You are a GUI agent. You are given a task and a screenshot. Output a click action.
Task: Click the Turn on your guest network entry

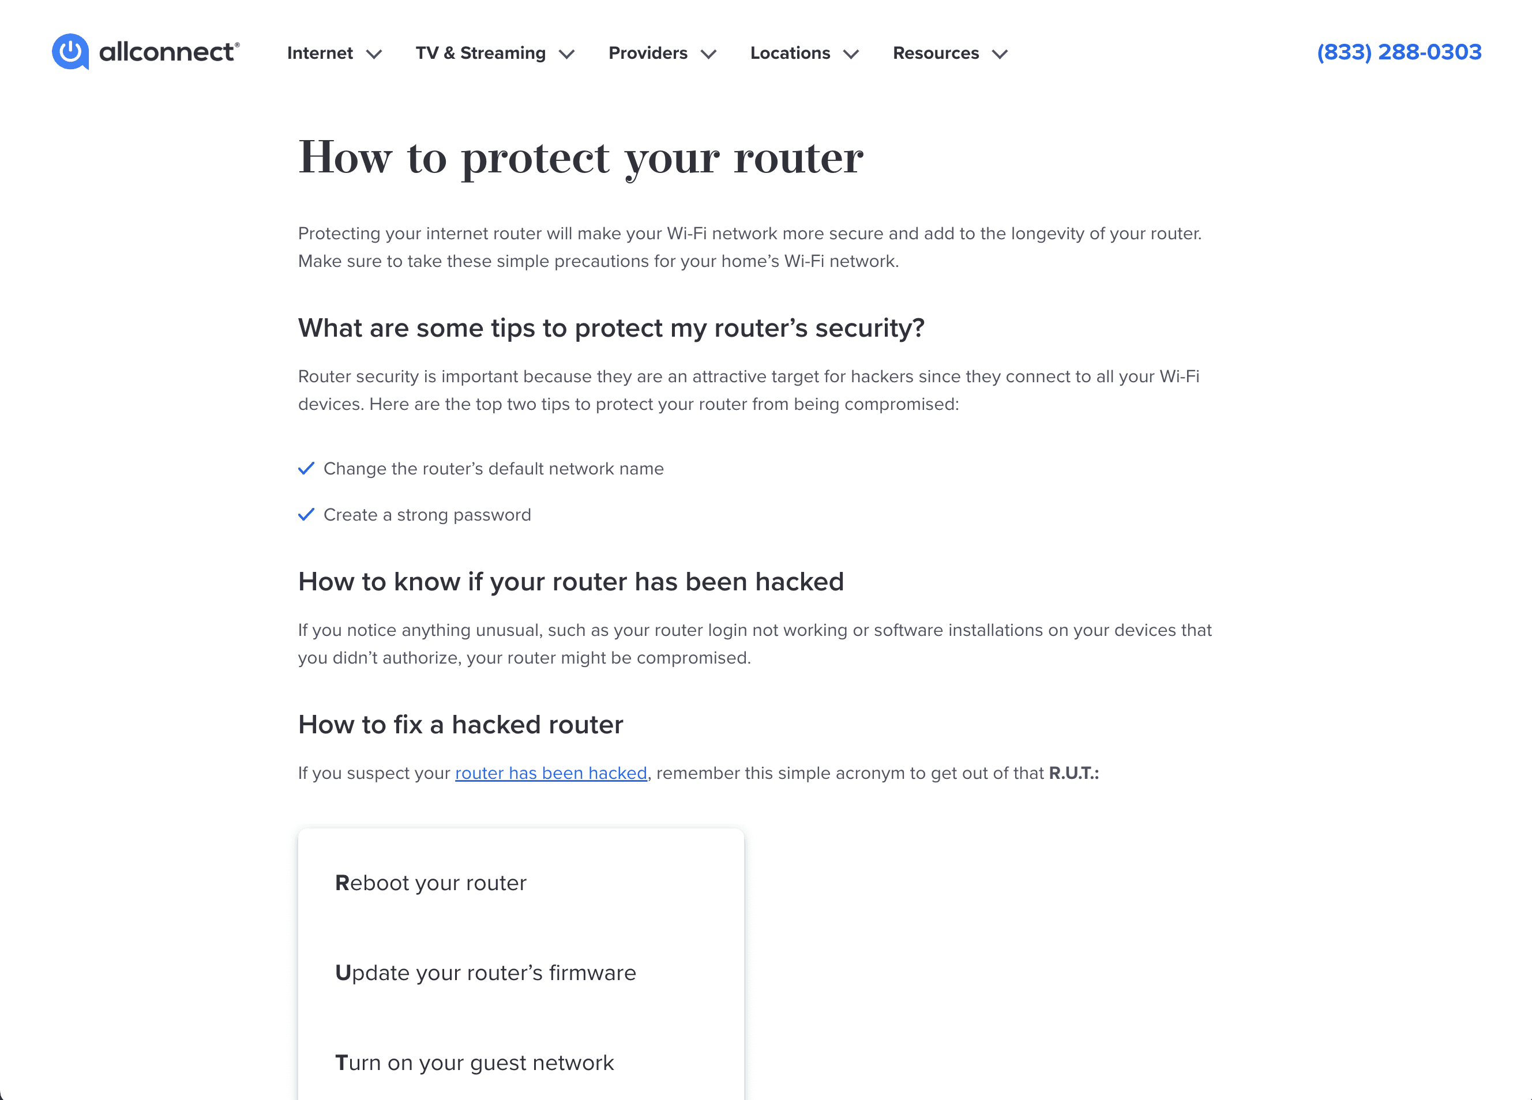coord(474,1061)
